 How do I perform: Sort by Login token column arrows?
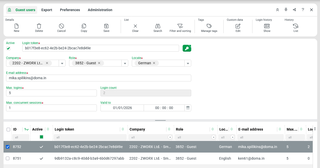123,129
